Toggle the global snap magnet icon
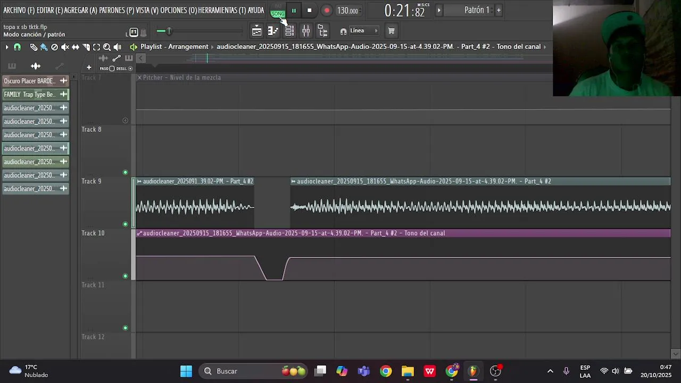Image resolution: width=681 pixels, height=383 pixels. 343,31
